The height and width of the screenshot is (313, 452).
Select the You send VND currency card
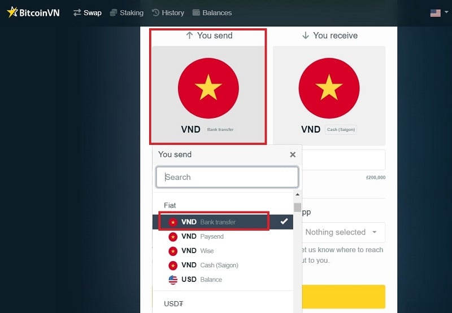(x=208, y=95)
